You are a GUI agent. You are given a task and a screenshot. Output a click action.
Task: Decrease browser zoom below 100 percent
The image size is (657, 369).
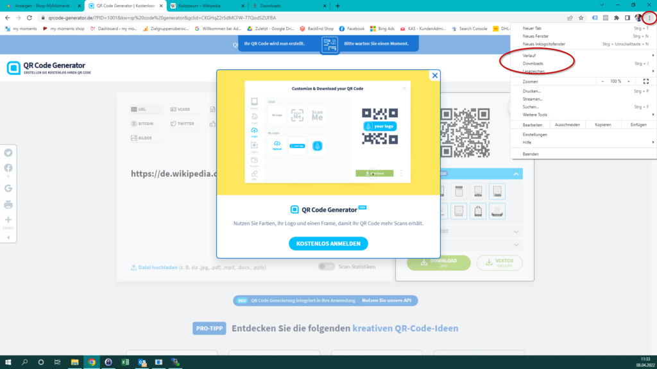click(x=604, y=81)
